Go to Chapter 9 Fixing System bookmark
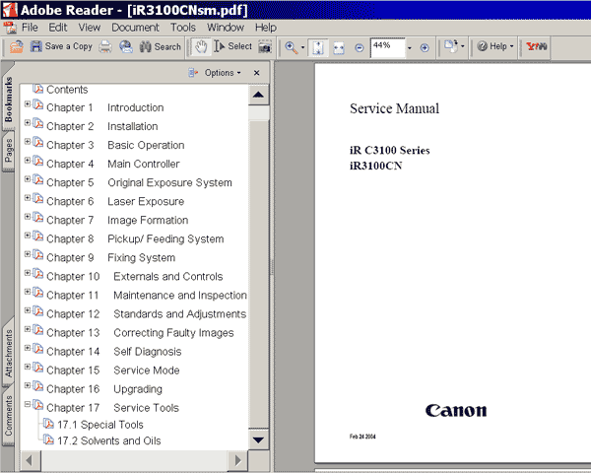 (x=110, y=257)
